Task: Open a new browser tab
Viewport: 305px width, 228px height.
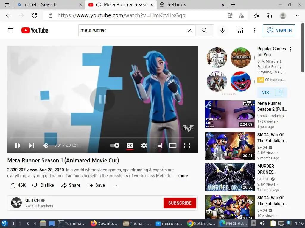Action: [x=233, y=5]
